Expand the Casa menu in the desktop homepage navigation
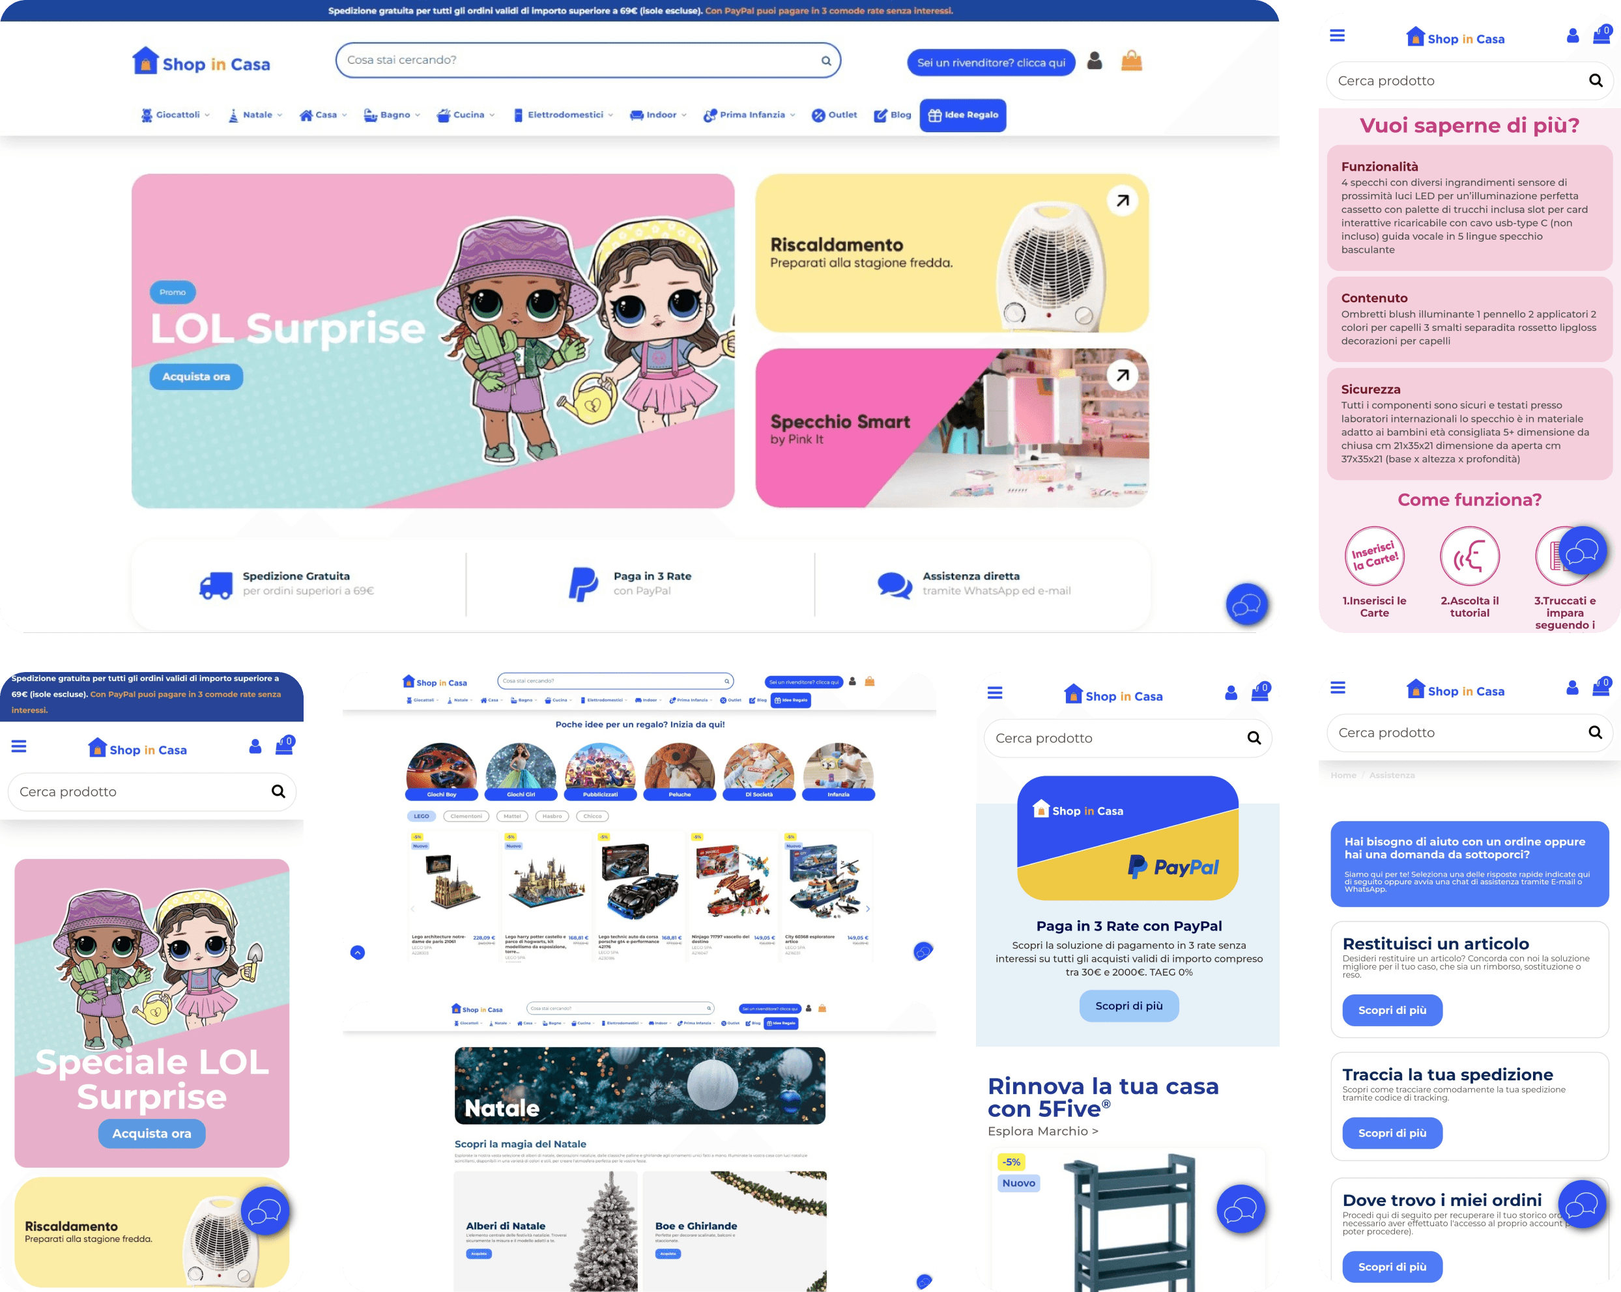The height and width of the screenshot is (1292, 1621). (323, 115)
